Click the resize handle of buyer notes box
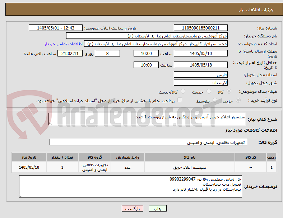Screen dimensions: 283x218 (x=21, y=195)
